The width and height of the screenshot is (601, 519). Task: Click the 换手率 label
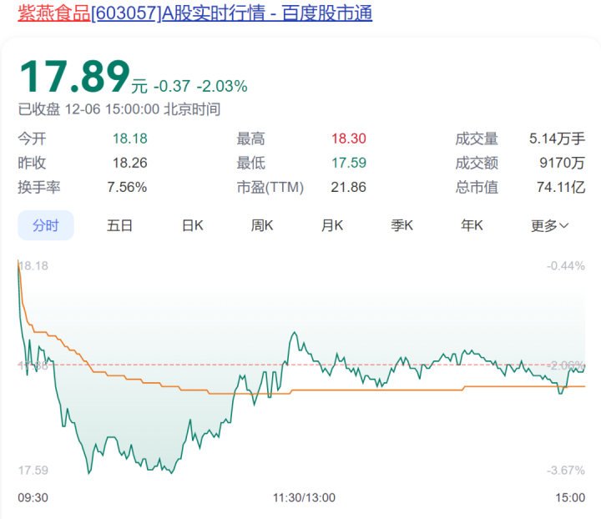pos(39,187)
